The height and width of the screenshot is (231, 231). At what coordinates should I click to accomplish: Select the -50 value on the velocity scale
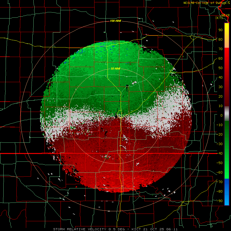tap(219, 163)
